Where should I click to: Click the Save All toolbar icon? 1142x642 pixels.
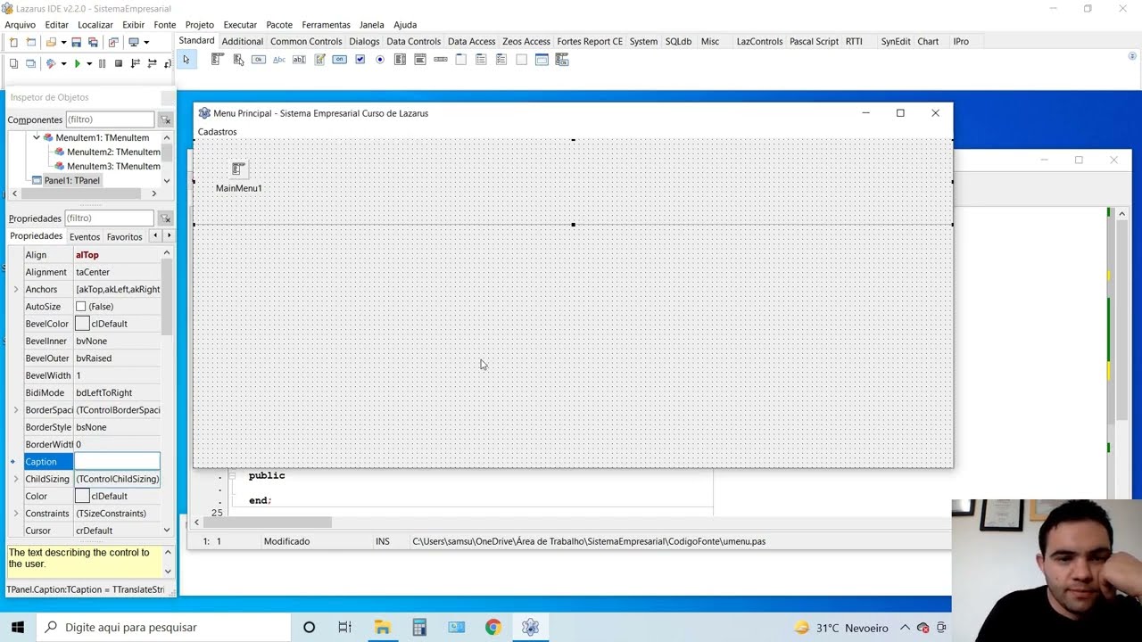click(93, 42)
